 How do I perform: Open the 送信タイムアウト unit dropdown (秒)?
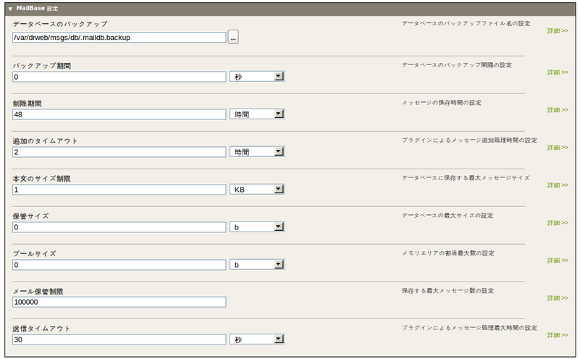point(257,339)
